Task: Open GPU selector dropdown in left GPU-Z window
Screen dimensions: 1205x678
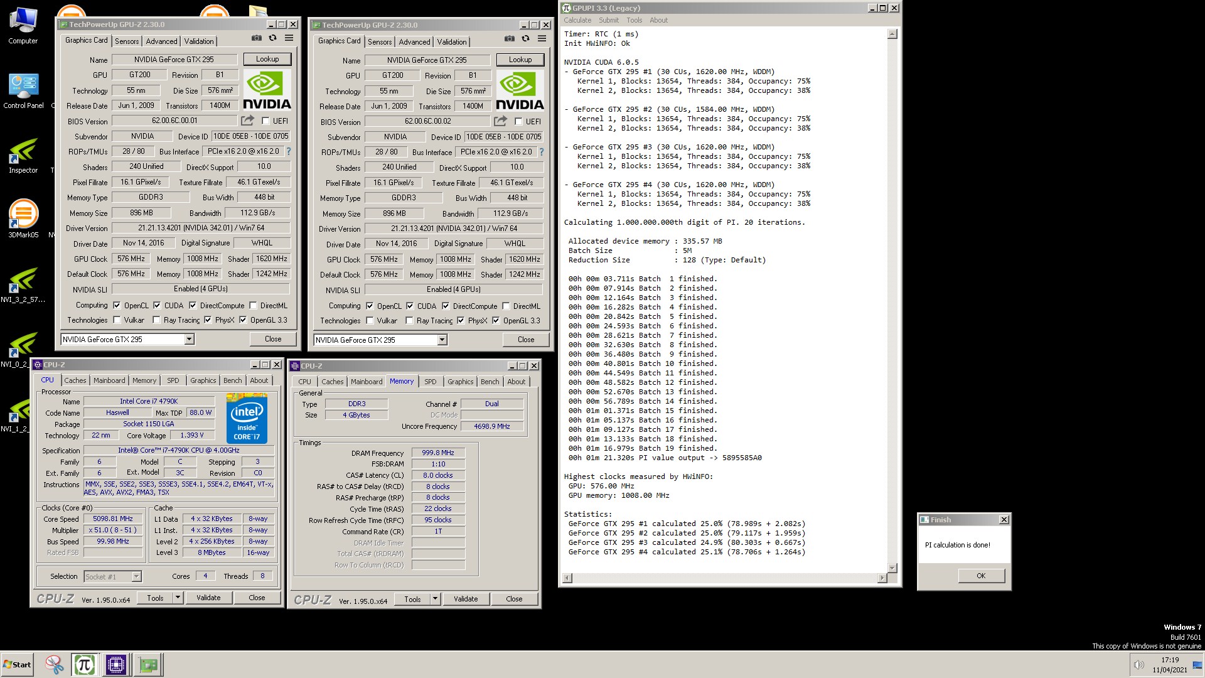Action: pos(189,339)
